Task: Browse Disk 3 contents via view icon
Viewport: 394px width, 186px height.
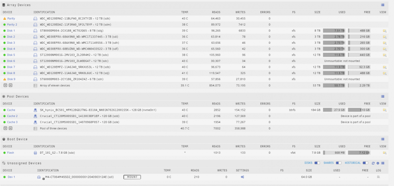Action: (384, 43)
